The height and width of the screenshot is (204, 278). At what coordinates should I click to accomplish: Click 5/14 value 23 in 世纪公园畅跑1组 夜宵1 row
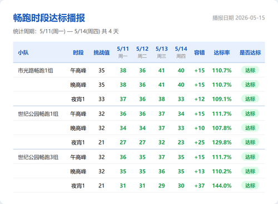coord(181,142)
